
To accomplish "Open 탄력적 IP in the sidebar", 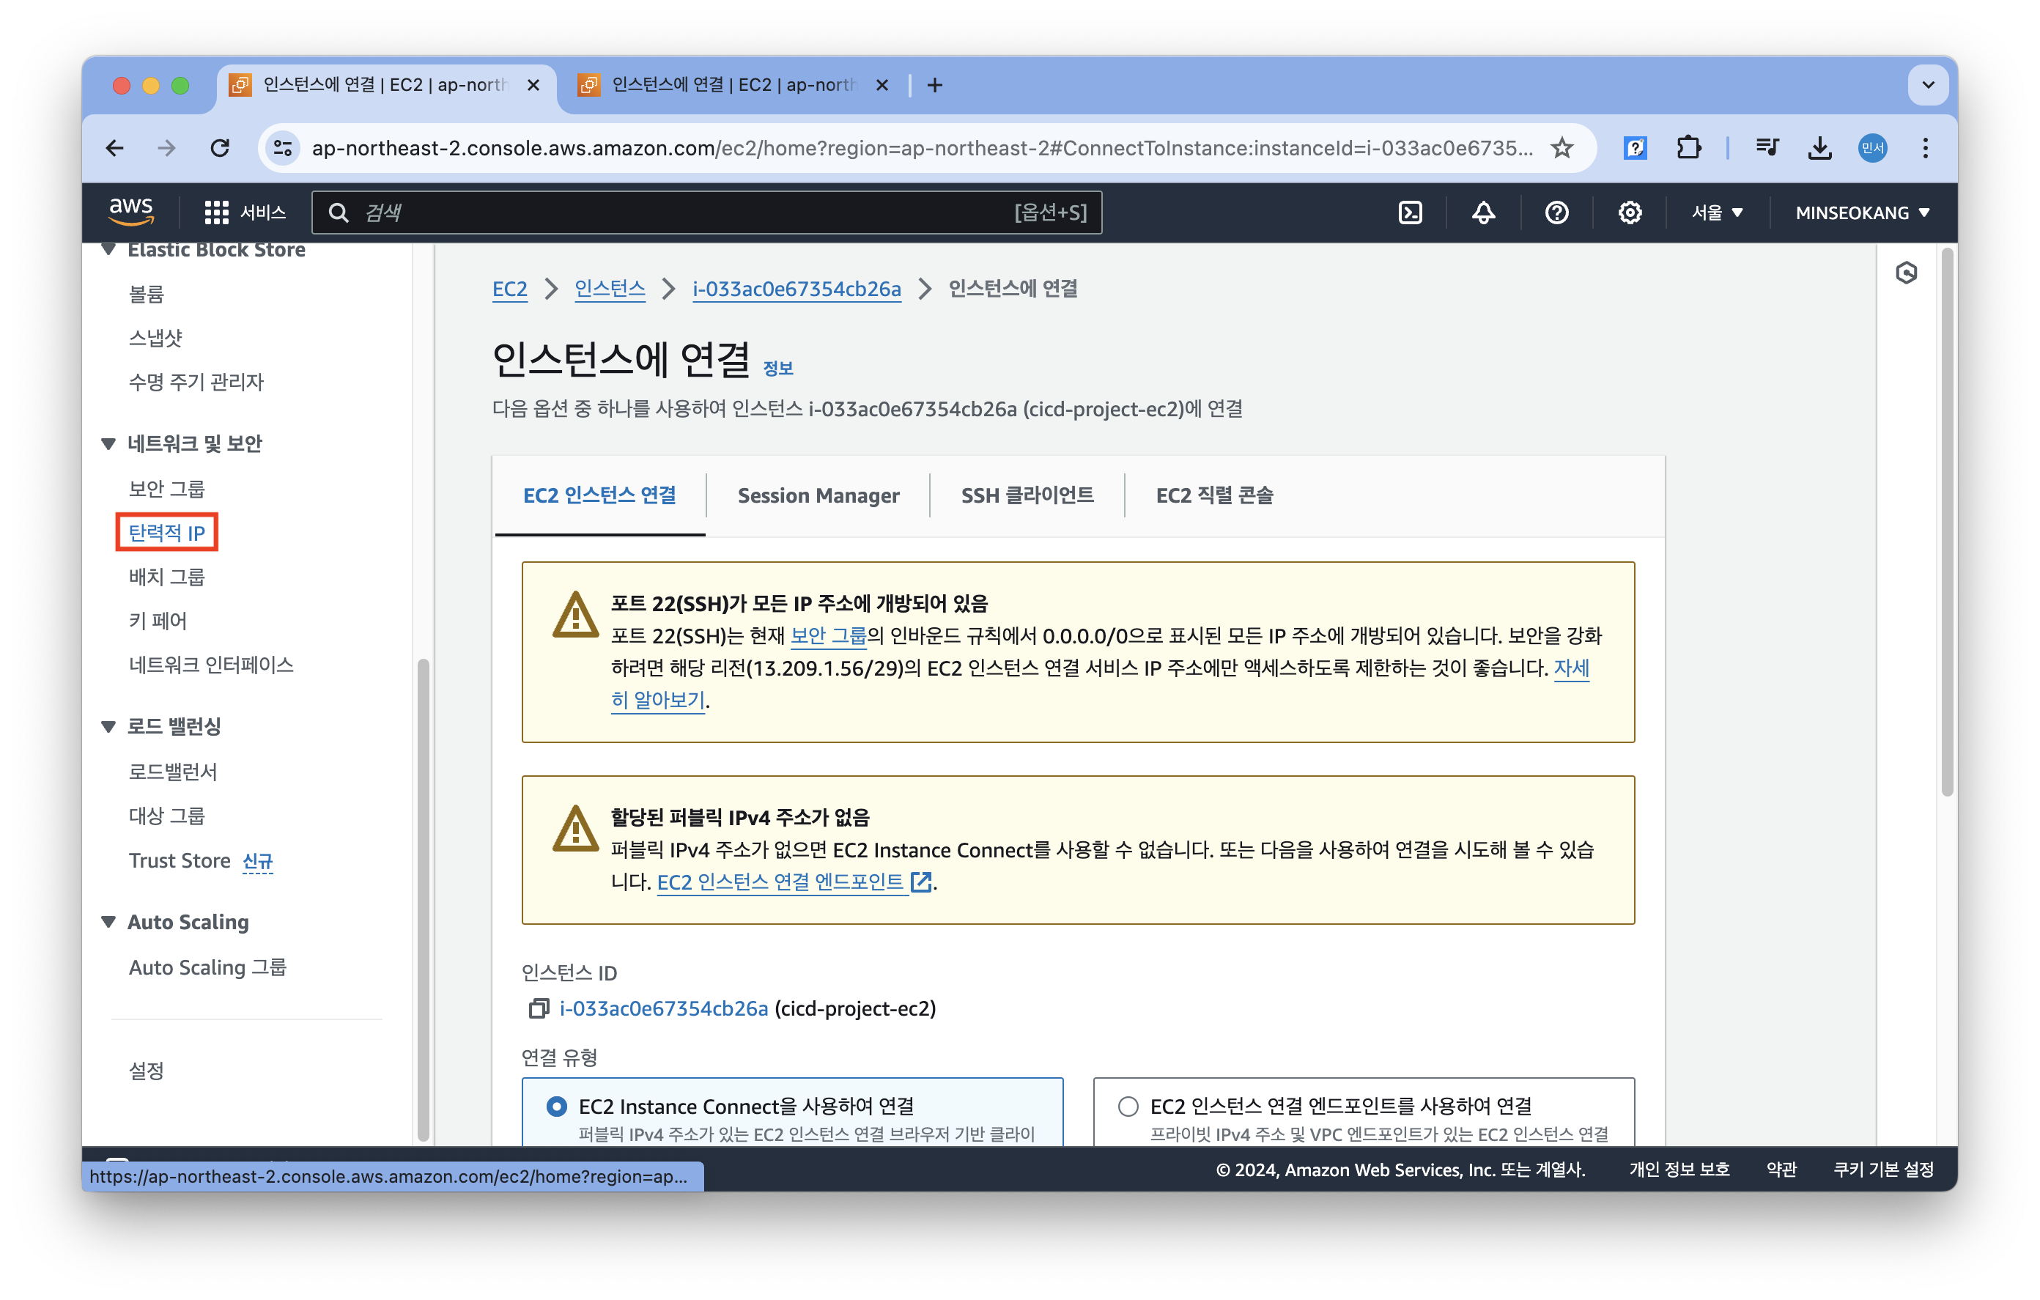I will click(167, 532).
